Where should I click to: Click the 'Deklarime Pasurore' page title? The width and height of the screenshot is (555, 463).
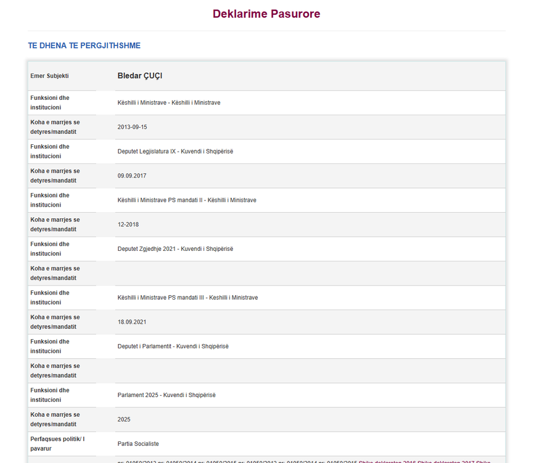point(266,14)
